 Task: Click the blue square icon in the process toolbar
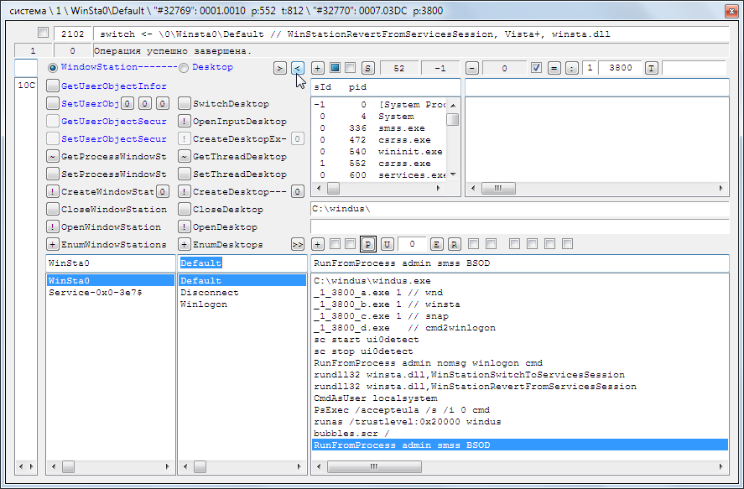[x=335, y=68]
